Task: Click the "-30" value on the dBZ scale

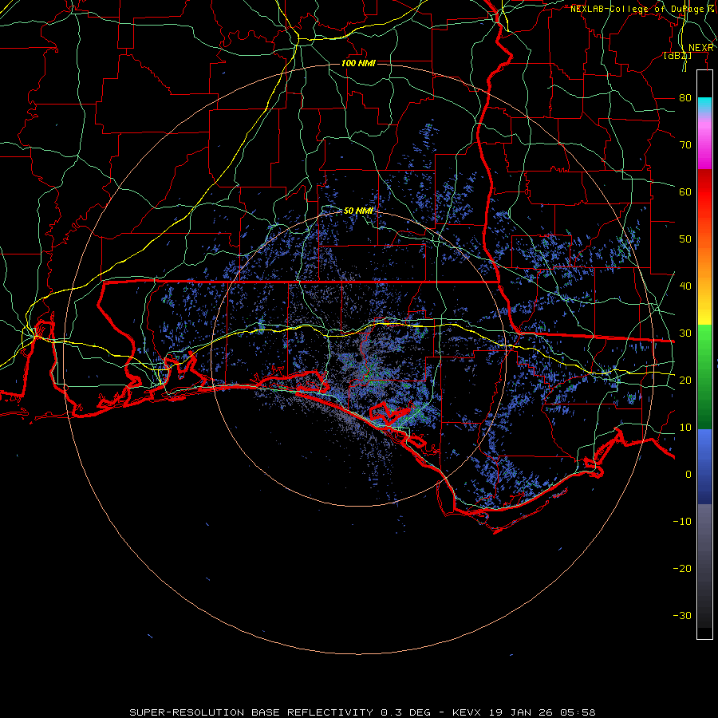Action: tap(682, 615)
